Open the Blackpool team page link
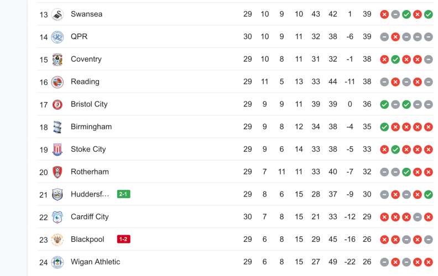 (87, 240)
